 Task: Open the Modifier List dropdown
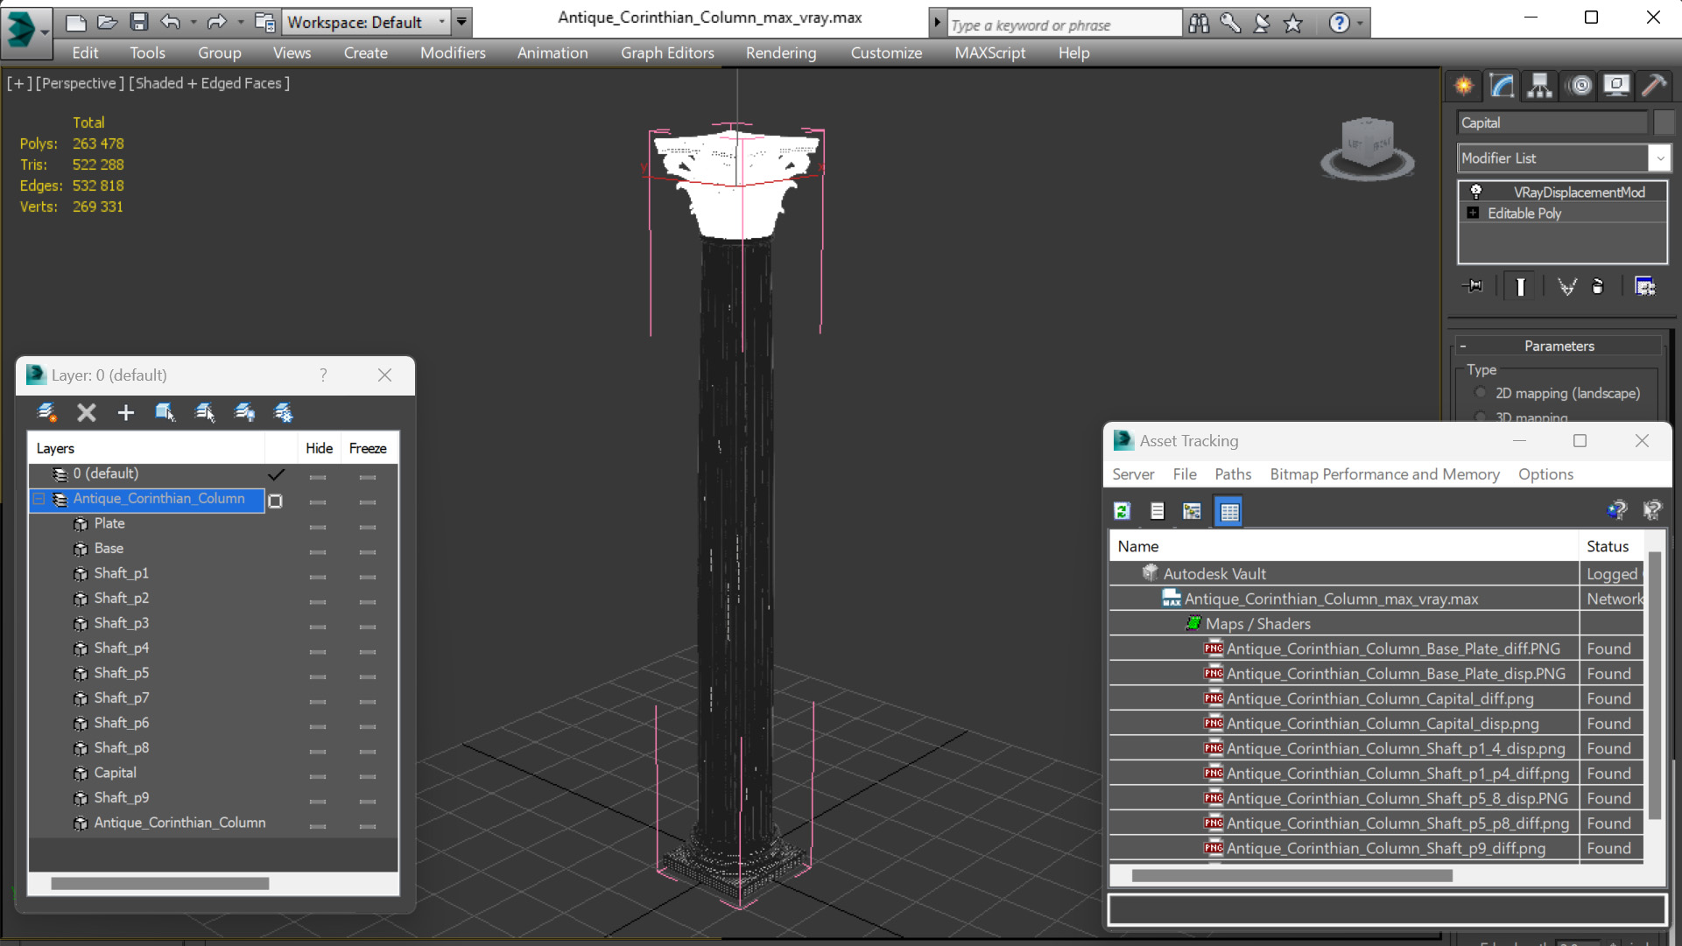tap(1660, 158)
